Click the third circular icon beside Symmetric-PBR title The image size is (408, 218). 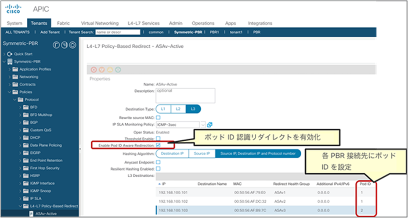click(x=72, y=45)
